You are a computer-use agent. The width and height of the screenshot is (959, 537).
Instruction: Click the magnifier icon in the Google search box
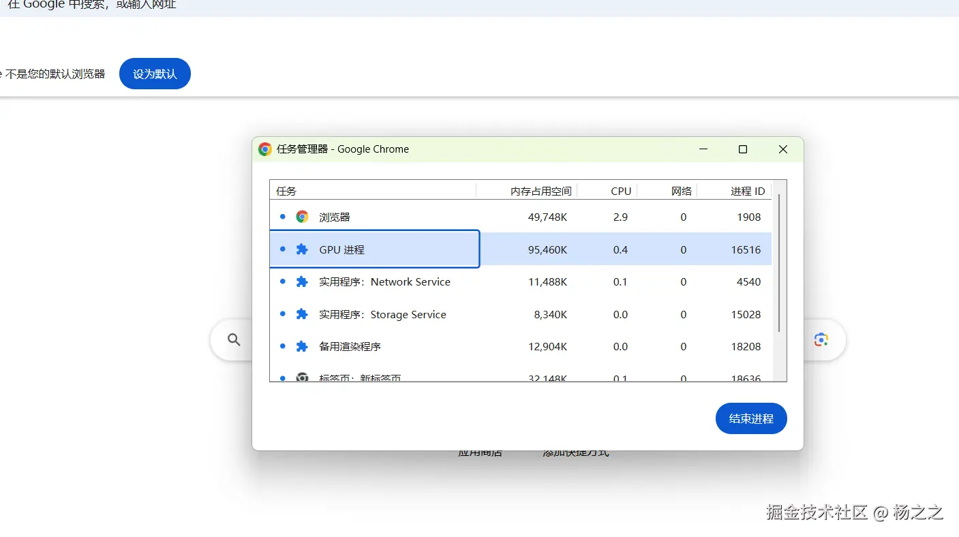234,339
